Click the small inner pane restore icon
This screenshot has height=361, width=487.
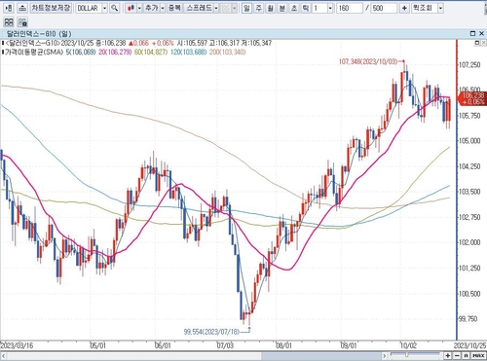(477, 43)
